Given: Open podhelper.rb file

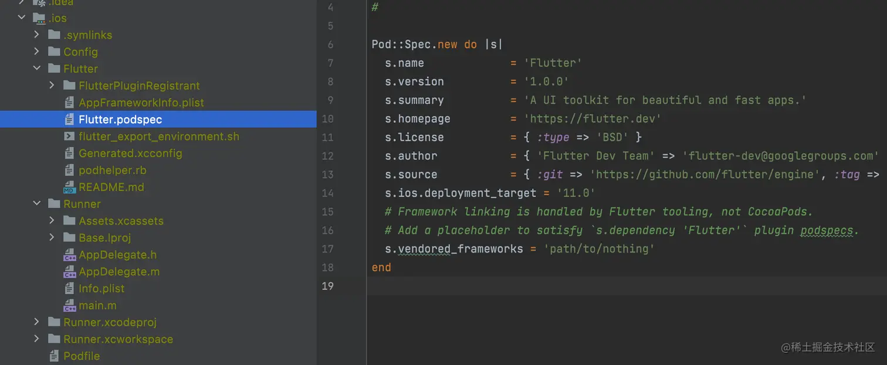Looking at the screenshot, I should click(113, 170).
